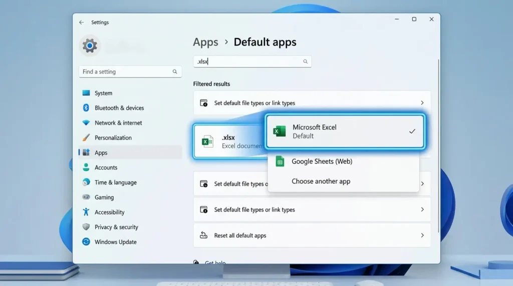
Task: Maximize the Settings window
Action: click(x=414, y=19)
